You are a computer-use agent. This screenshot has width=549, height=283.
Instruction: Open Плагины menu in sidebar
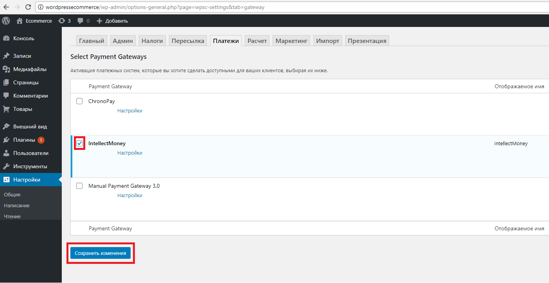[x=24, y=140]
